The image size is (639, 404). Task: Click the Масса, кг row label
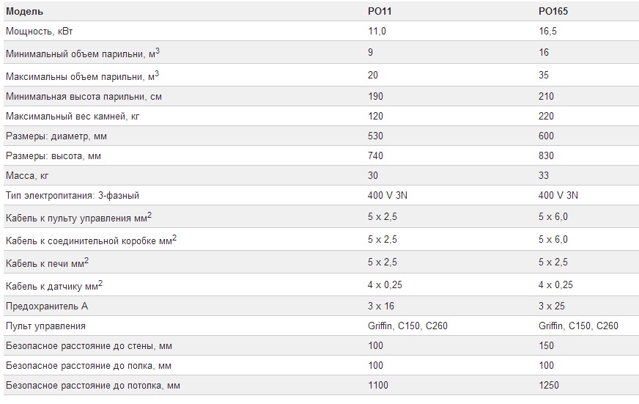pos(27,176)
